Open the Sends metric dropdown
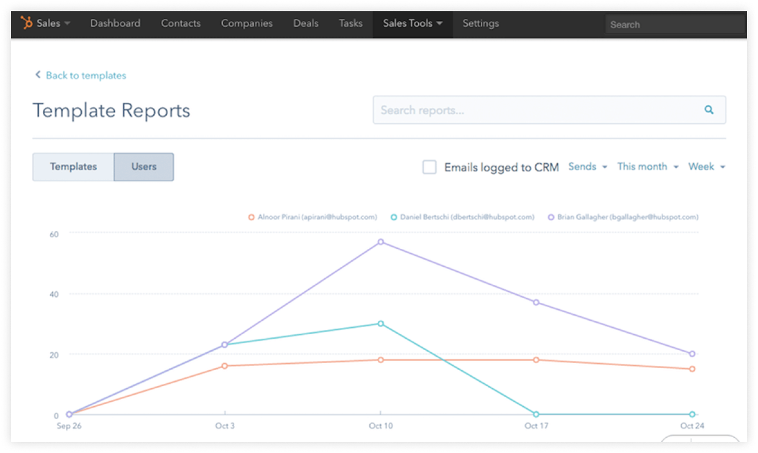758x453 pixels. tap(588, 167)
